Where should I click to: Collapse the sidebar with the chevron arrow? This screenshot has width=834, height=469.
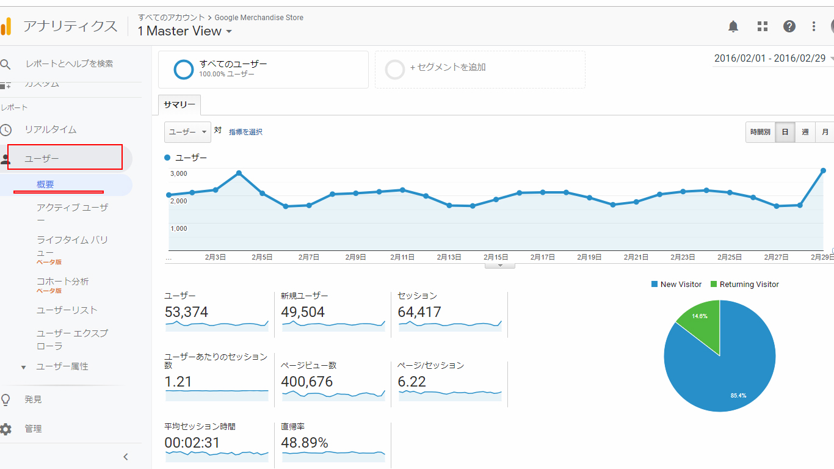point(126,457)
